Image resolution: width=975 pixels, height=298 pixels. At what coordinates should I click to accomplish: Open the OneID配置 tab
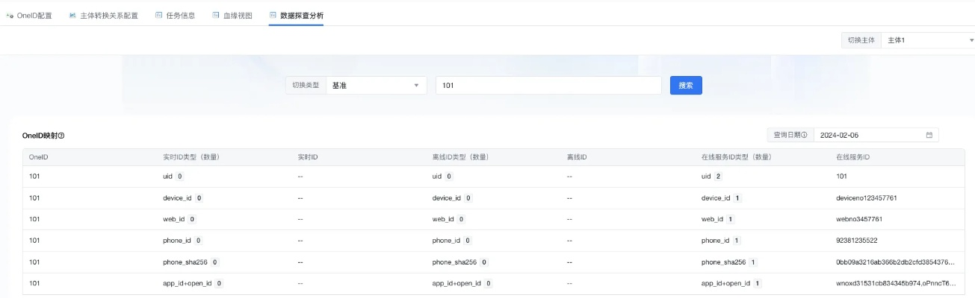[x=29, y=15]
